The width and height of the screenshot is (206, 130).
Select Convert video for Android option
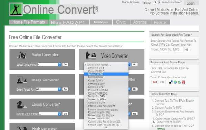tap(106, 106)
